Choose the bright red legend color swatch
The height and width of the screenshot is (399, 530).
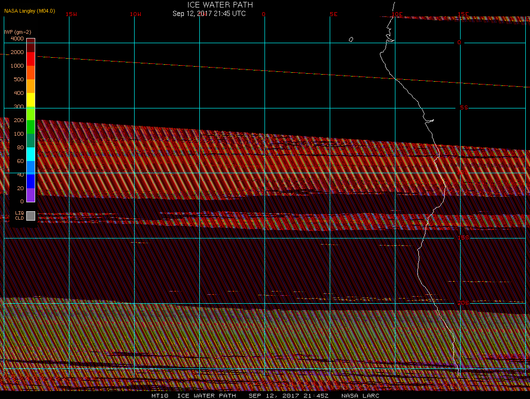pyautogui.click(x=30, y=59)
